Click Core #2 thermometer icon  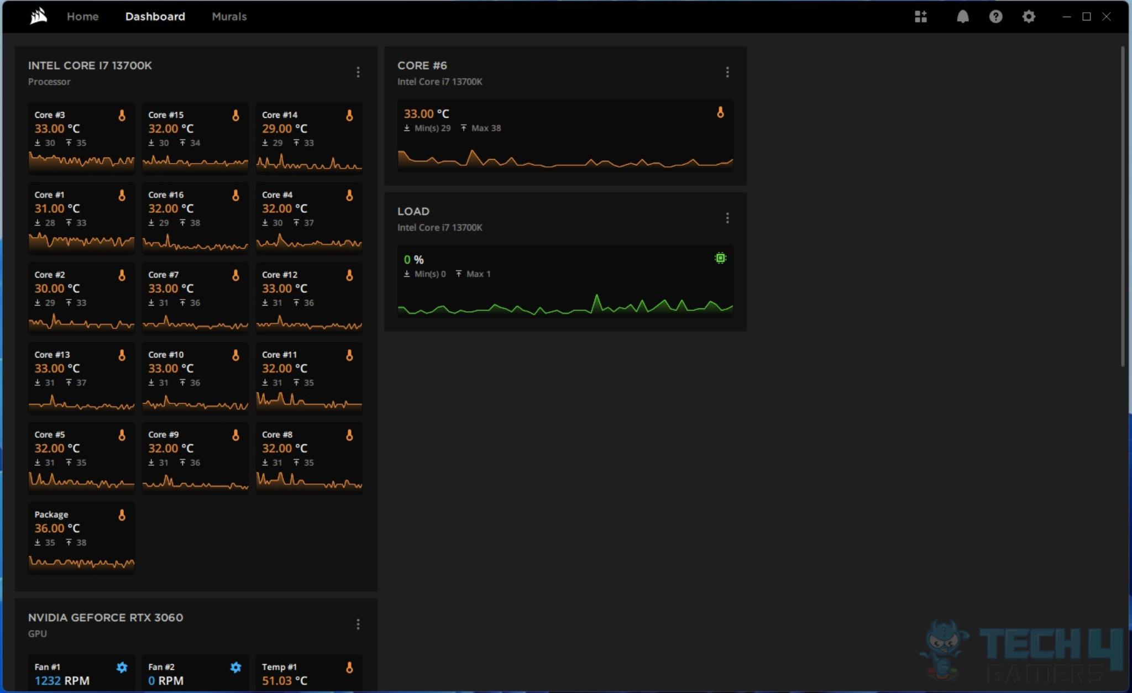(x=122, y=275)
